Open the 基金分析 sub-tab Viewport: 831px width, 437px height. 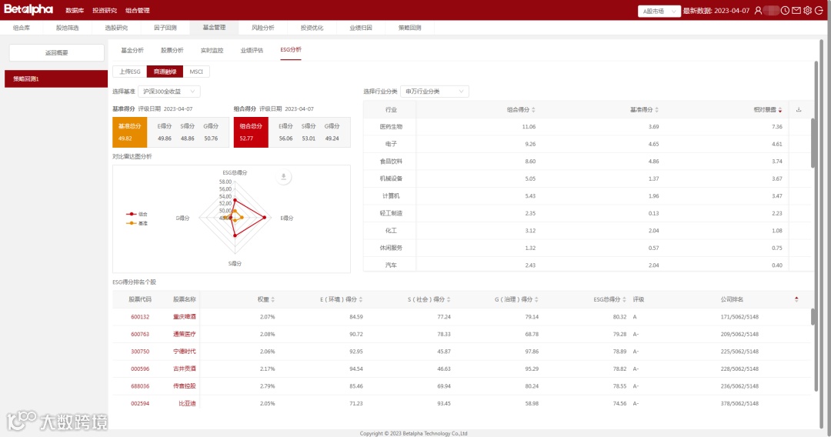[x=132, y=50]
